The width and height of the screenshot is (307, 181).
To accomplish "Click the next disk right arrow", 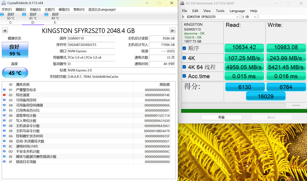I will [172, 30].
